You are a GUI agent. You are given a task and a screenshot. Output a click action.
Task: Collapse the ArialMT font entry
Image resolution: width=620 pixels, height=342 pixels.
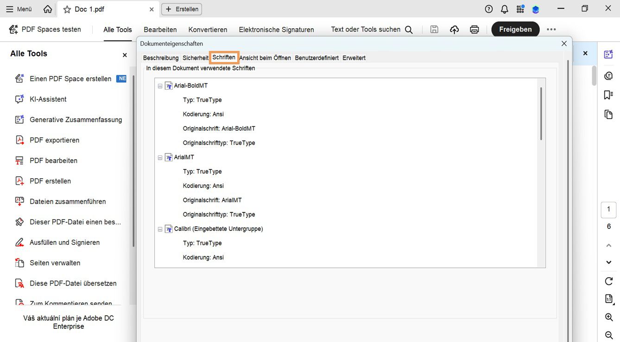(160, 158)
